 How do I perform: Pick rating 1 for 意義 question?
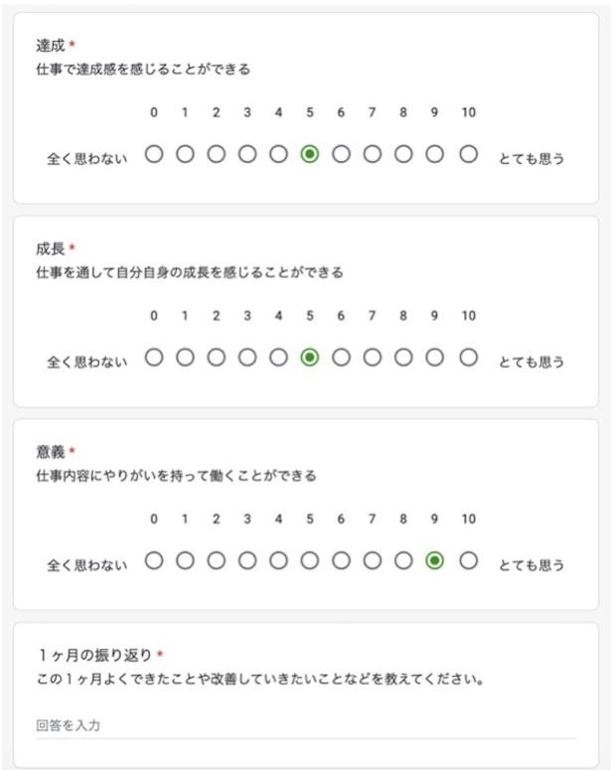point(185,560)
